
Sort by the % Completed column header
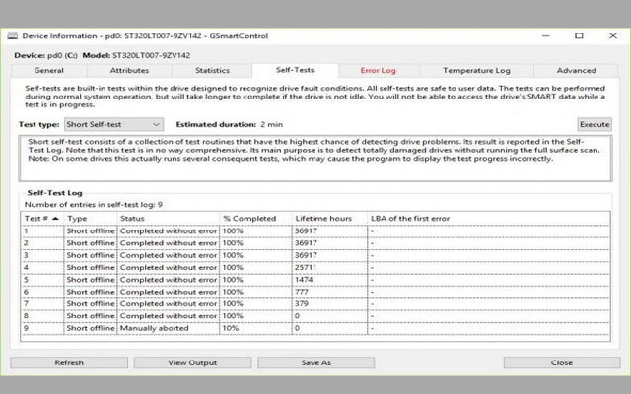click(256, 219)
